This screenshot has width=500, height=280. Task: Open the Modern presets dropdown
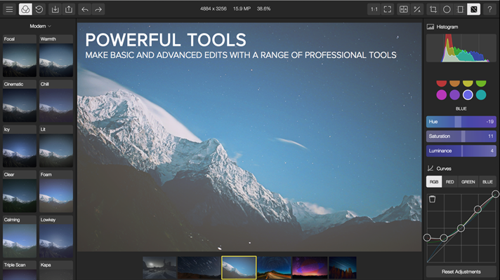click(x=40, y=26)
